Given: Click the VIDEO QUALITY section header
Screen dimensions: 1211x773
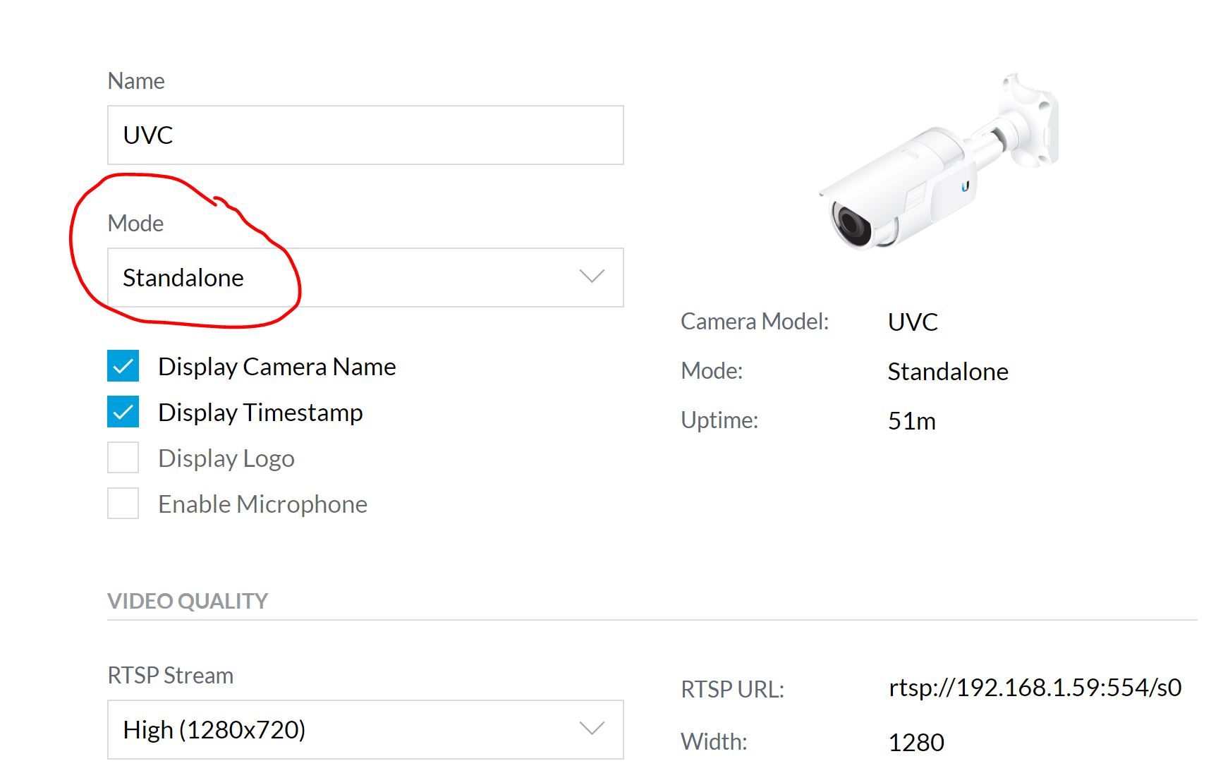Looking at the screenshot, I should [188, 601].
